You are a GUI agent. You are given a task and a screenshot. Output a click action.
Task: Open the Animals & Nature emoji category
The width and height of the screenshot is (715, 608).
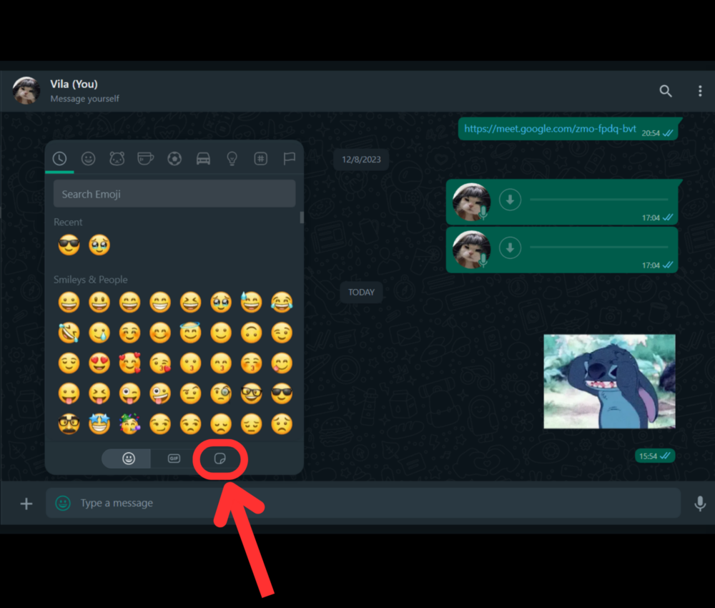117,159
